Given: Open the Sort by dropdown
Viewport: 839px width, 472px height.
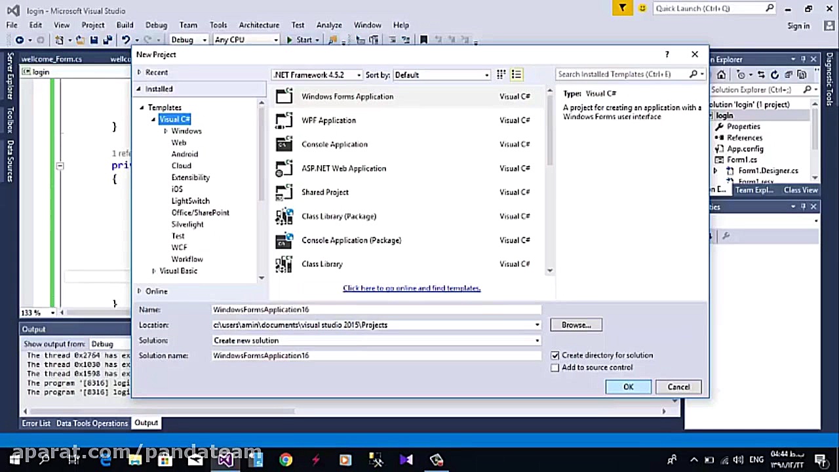Looking at the screenshot, I should [441, 75].
